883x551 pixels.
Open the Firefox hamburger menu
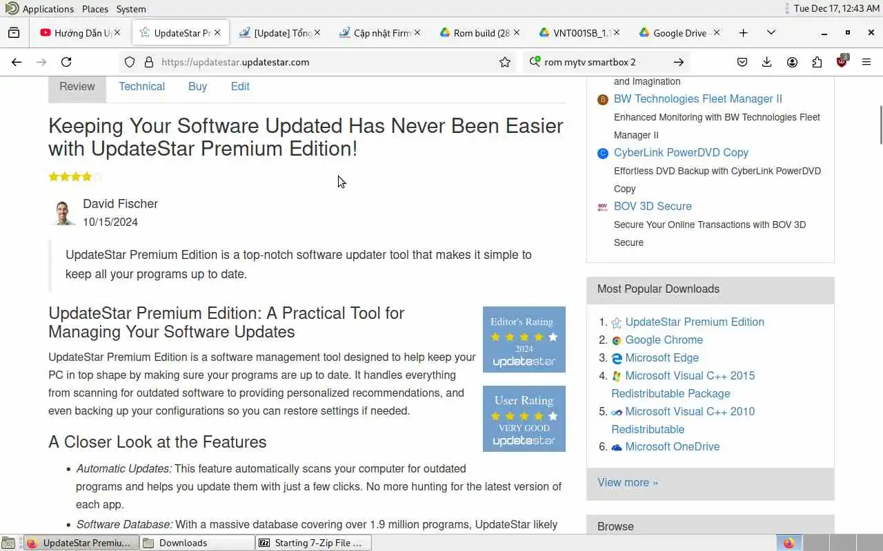point(866,62)
